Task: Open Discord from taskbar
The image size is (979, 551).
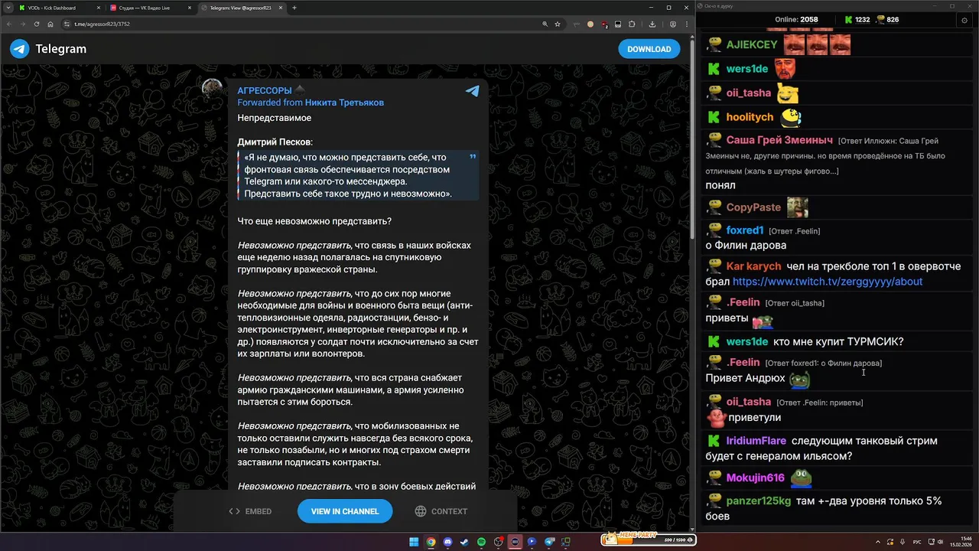Action: coord(447,542)
